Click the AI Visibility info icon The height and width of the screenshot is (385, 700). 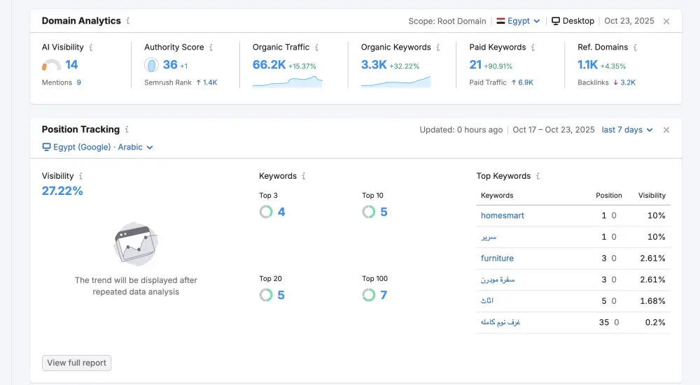(91, 48)
